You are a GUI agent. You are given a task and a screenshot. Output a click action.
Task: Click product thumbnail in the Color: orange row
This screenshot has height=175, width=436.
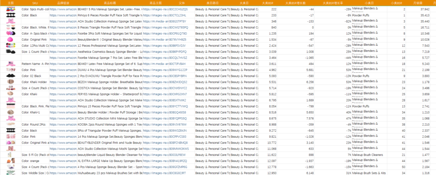tap(10, 161)
